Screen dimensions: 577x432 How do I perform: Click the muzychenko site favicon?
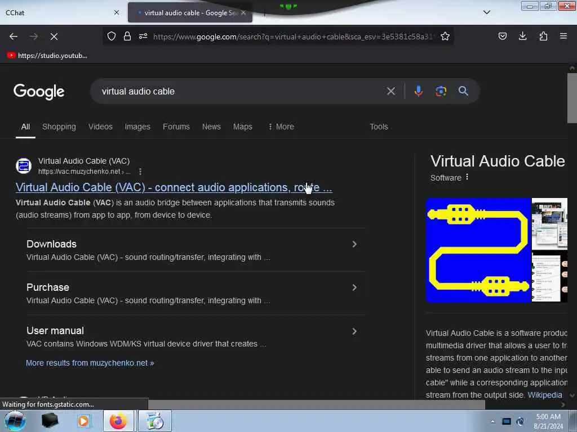click(24, 166)
